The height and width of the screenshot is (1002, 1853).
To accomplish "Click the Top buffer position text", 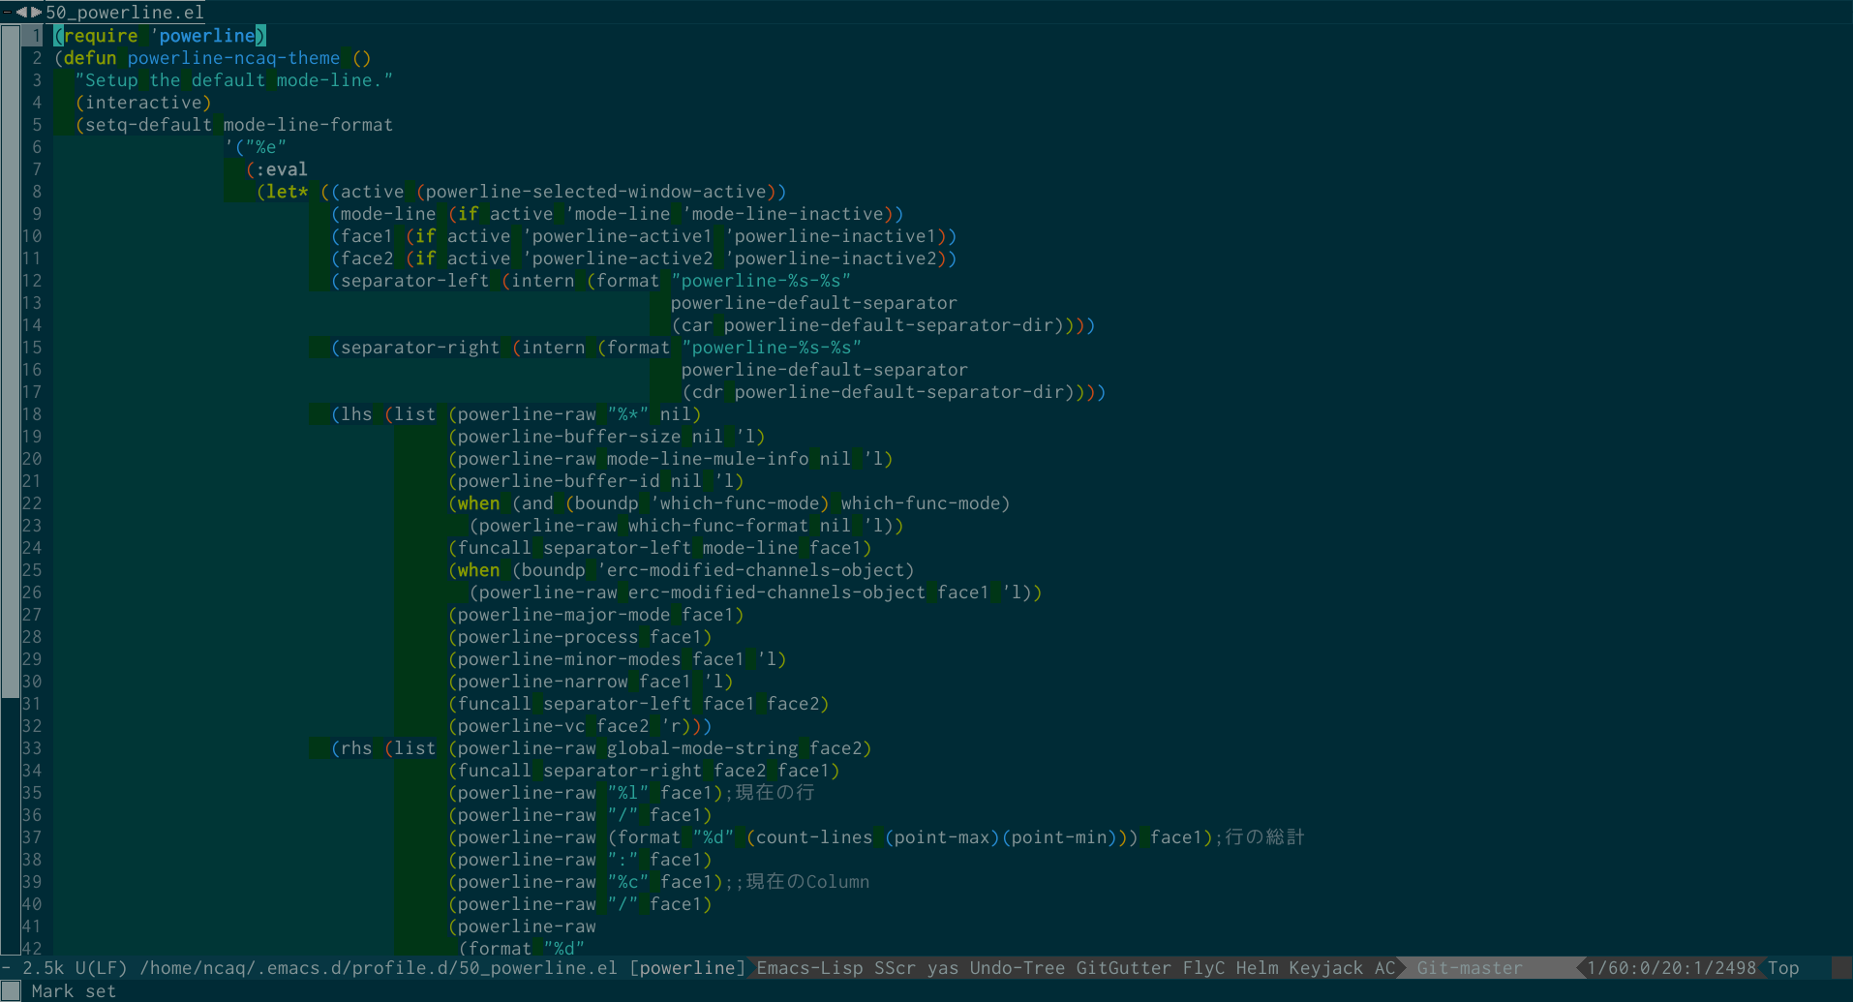I will coord(1784,967).
